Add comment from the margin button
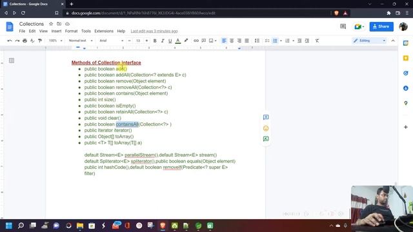 [x=266, y=117]
